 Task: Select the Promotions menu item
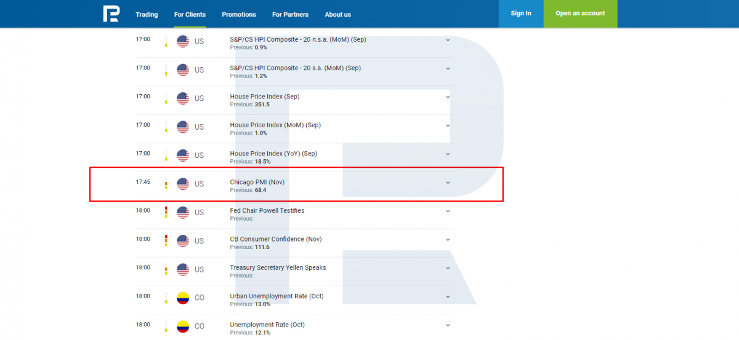click(239, 14)
